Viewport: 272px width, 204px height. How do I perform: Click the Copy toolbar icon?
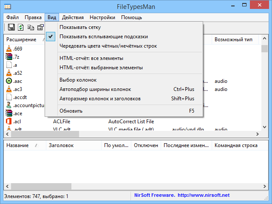[31, 27]
